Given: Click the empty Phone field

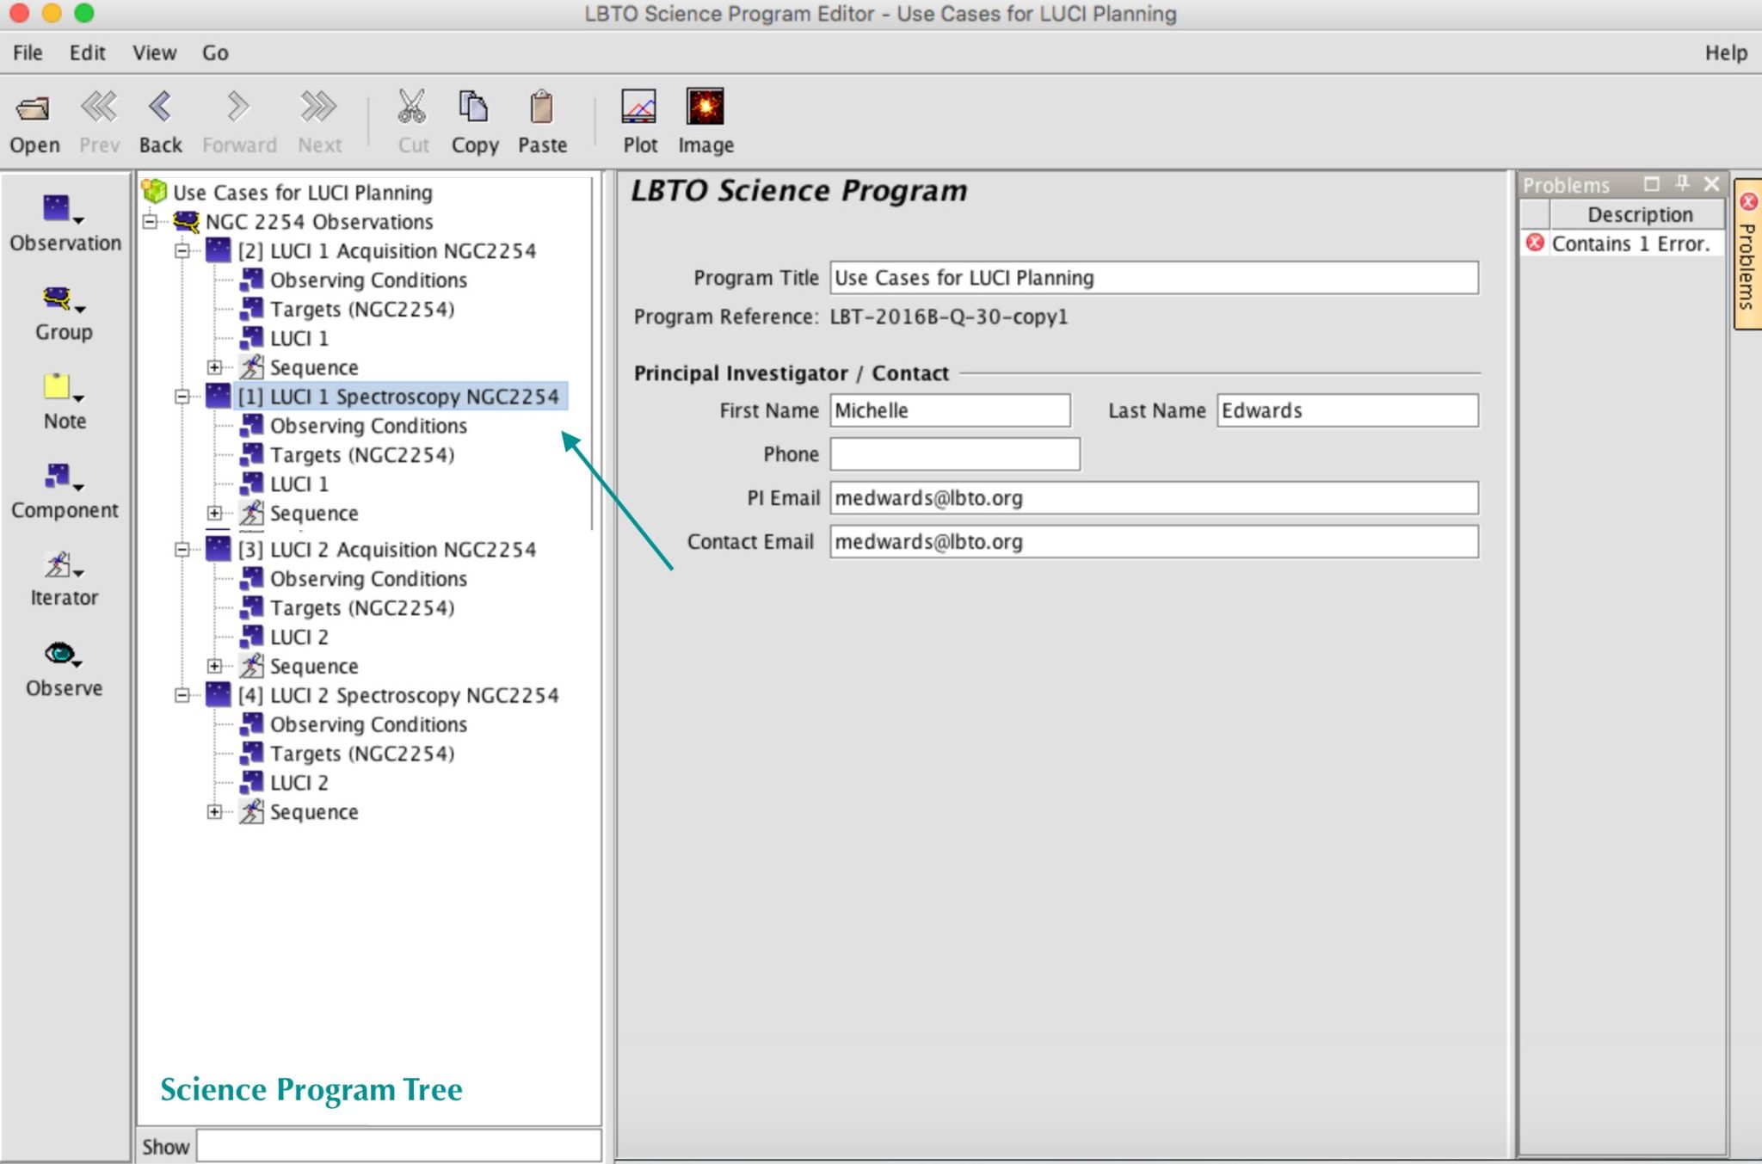Looking at the screenshot, I should 955,454.
